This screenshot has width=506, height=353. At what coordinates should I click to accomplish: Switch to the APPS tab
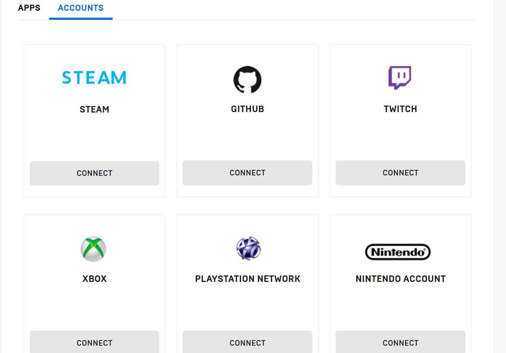(29, 8)
